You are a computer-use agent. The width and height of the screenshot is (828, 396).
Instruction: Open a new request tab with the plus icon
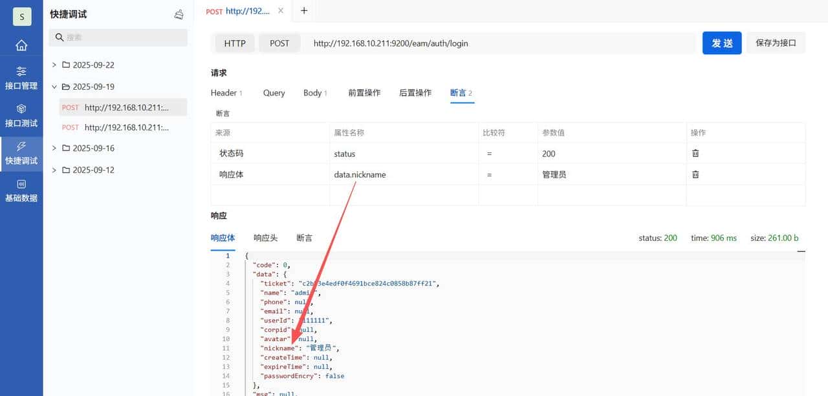point(303,10)
